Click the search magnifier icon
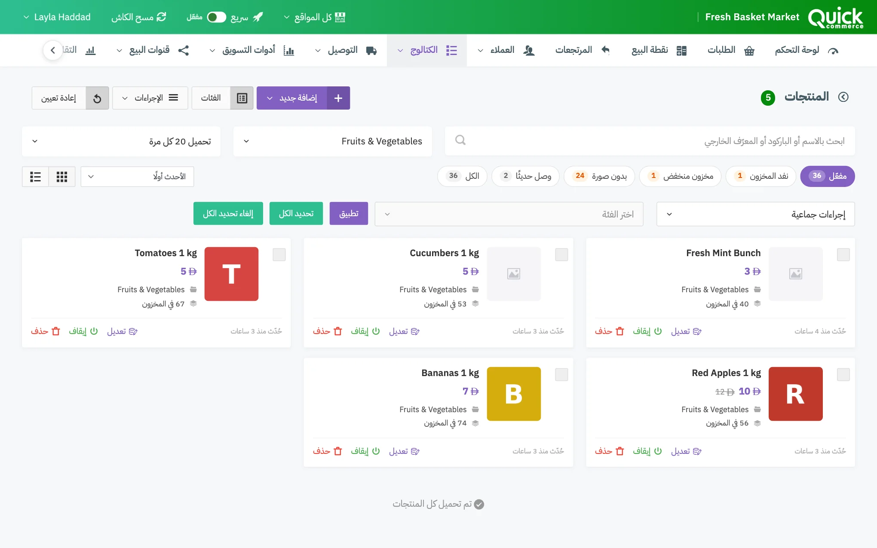 (460, 140)
